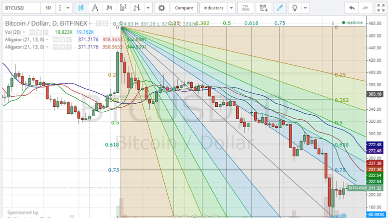Expand the time interval dropdown arrow

[68, 8]
